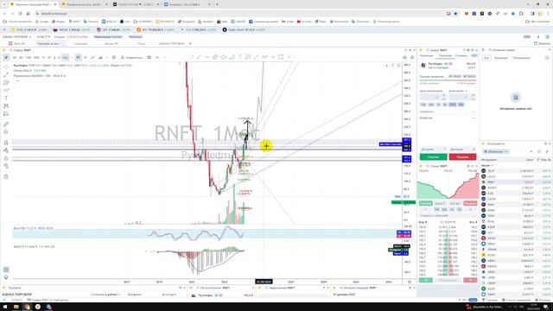Click the plus add-instrument icon in instruments panel

click(531, 152)
